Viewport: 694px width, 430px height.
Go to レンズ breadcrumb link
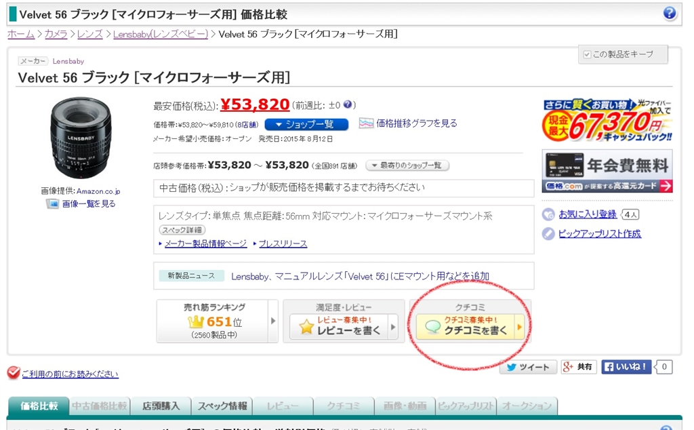90,34
